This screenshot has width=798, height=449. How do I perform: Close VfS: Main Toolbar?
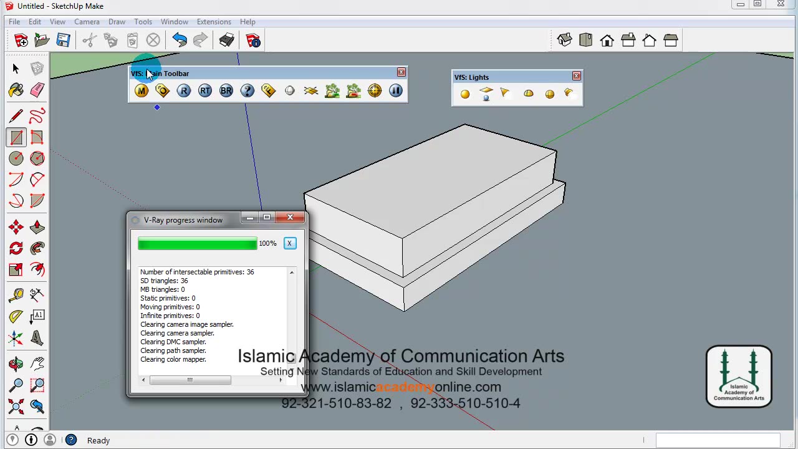click(x=401, y=72)
